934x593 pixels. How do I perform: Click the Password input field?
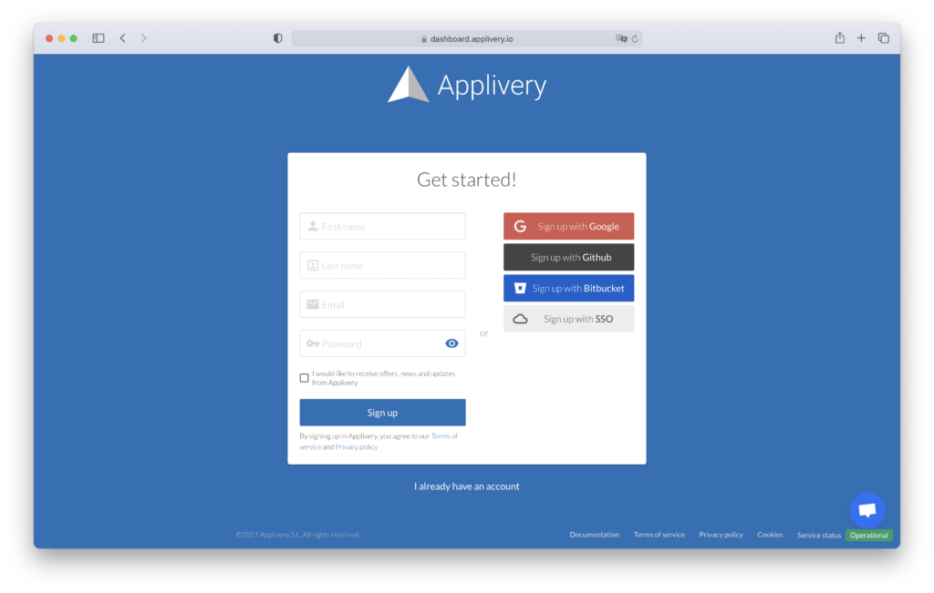[x=382, y=343]
